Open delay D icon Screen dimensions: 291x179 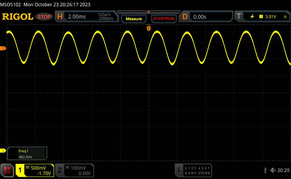[x=185, y=17]
